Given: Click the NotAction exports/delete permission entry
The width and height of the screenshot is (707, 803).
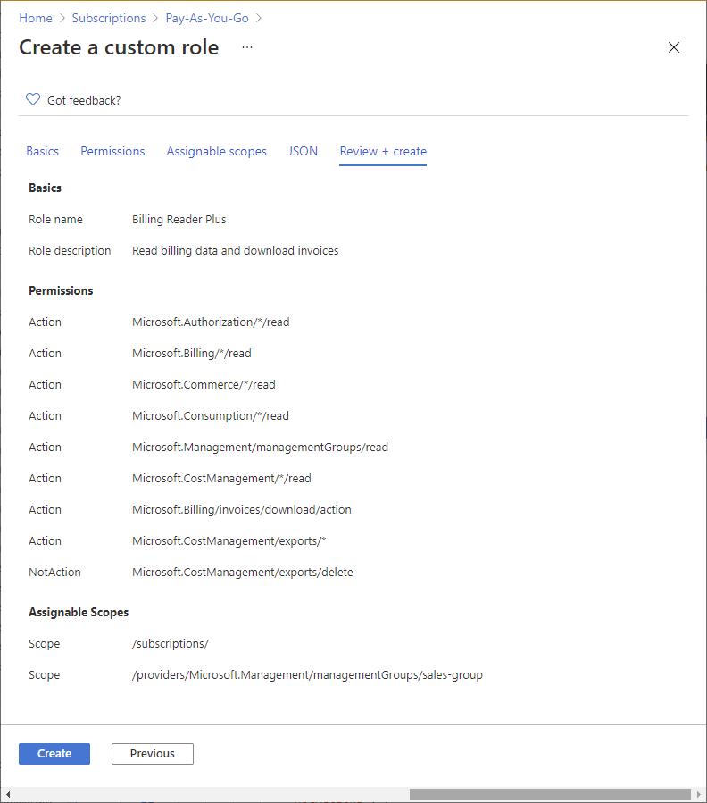Looking at the screenshot, I should pyautogui.click(x=243, y=572).
